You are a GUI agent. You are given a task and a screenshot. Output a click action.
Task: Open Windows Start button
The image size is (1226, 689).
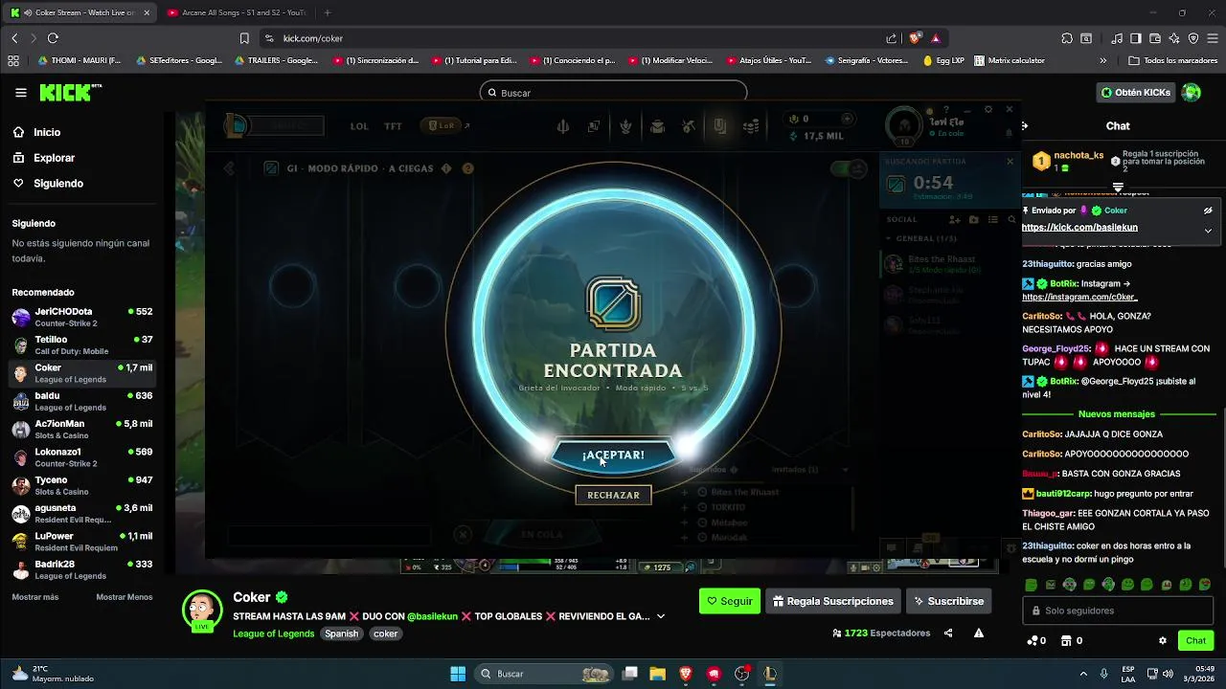[x=458, y=674]
